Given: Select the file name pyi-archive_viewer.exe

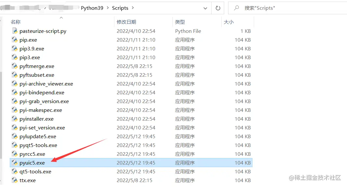Looking at the screenshot, I should click(x=46, y=84).
